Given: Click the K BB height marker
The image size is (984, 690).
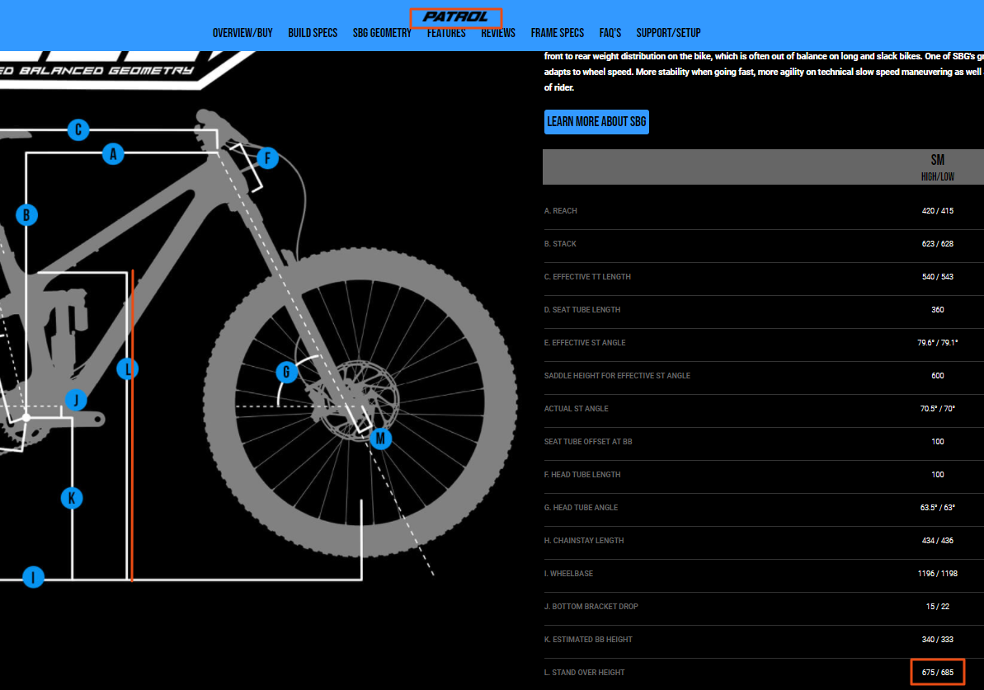Looking at the screenshot, I should pos(72,498).
